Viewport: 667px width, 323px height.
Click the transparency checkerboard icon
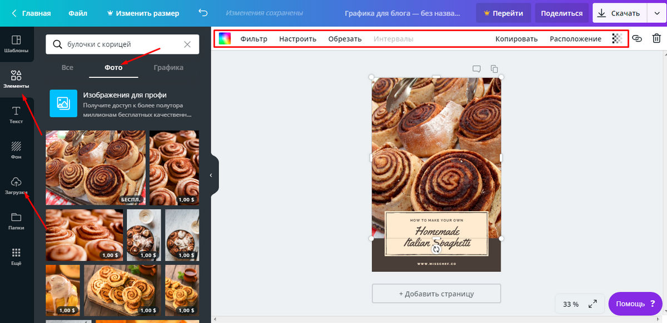click(x=616, y=39)
